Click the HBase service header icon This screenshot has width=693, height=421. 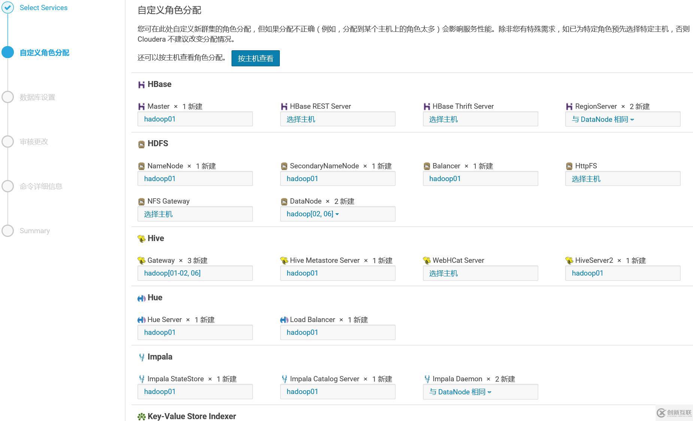point(141,85)
